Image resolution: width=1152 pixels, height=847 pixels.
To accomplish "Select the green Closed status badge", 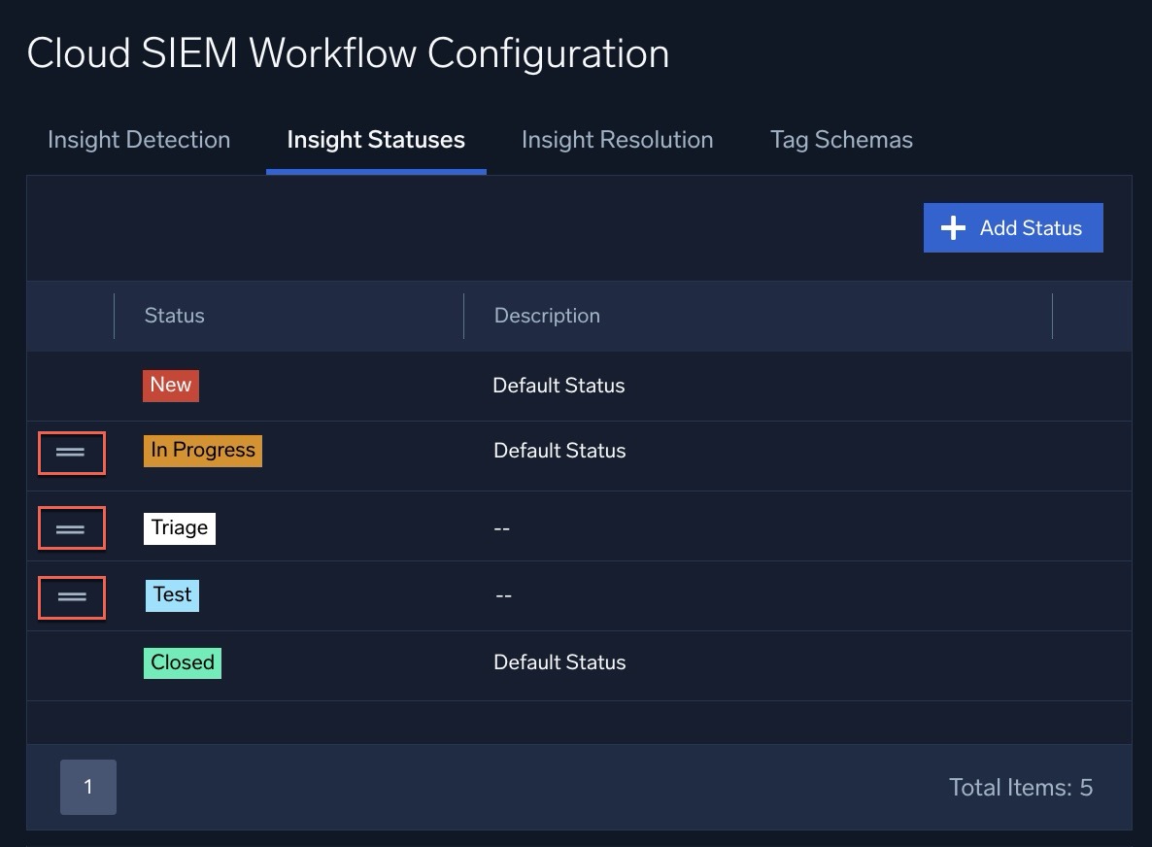I will pyautogui.click(x=183, y=662).
